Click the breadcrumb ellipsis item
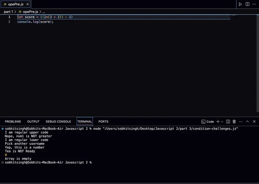Image resolution: width=259 pixels, height=184 pixels. coord(43,12)
